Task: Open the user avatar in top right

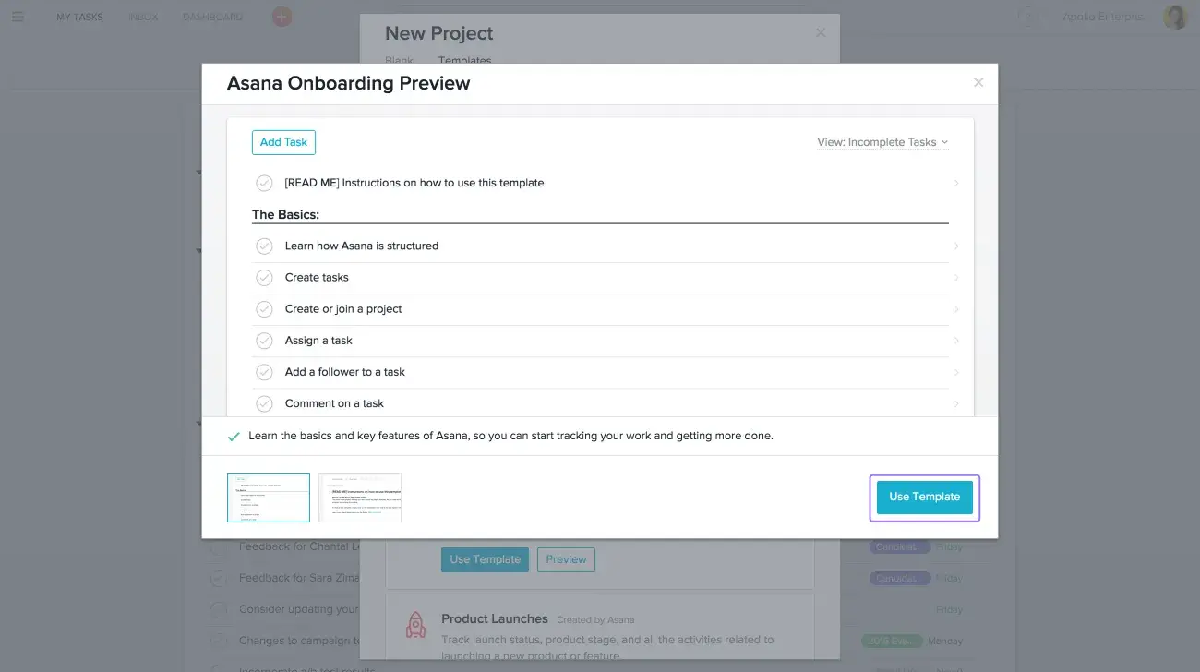Action: coord(1174,17)
